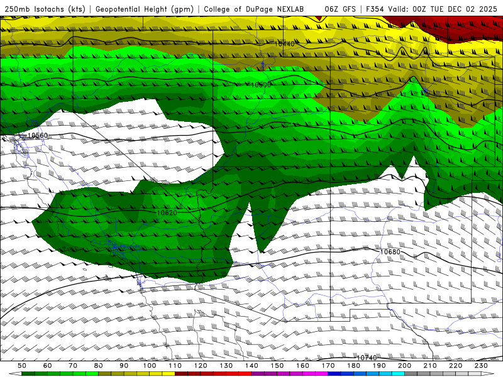The height and width of the screenshot is (377, 503).
Task: Click the legend value 50
Action: (22, 366)
